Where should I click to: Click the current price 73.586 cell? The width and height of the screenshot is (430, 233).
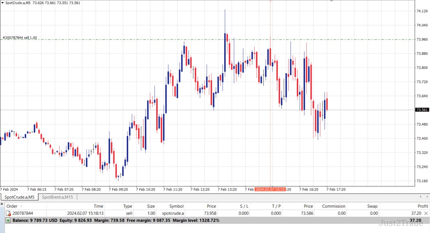click(x=307, y=213)
